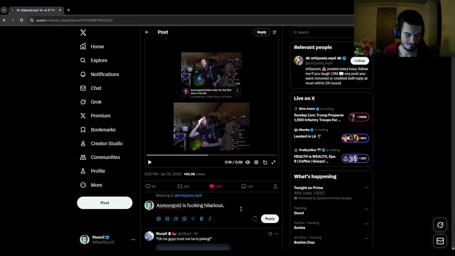Submit reply with Reply button
This screenshot has width=455, height=256.
pos(270,219)
